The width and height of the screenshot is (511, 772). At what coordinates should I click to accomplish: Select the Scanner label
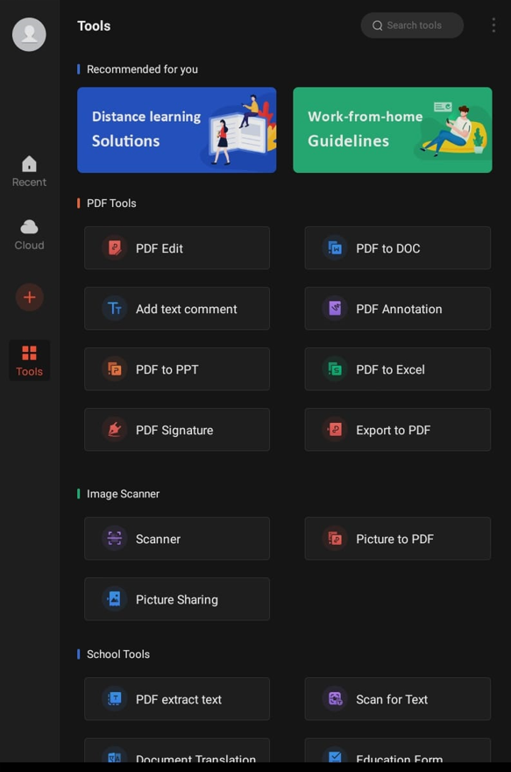pyautogui.click(x=158, y=540)
